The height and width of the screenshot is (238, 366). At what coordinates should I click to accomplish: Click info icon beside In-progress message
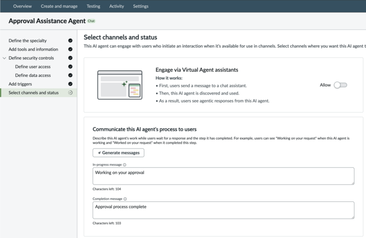click(x=124, y=165)
